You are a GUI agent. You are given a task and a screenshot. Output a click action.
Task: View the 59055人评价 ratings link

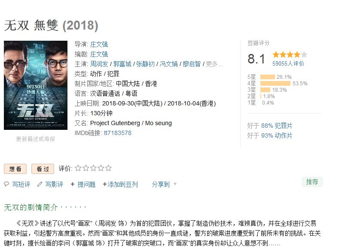288,63
